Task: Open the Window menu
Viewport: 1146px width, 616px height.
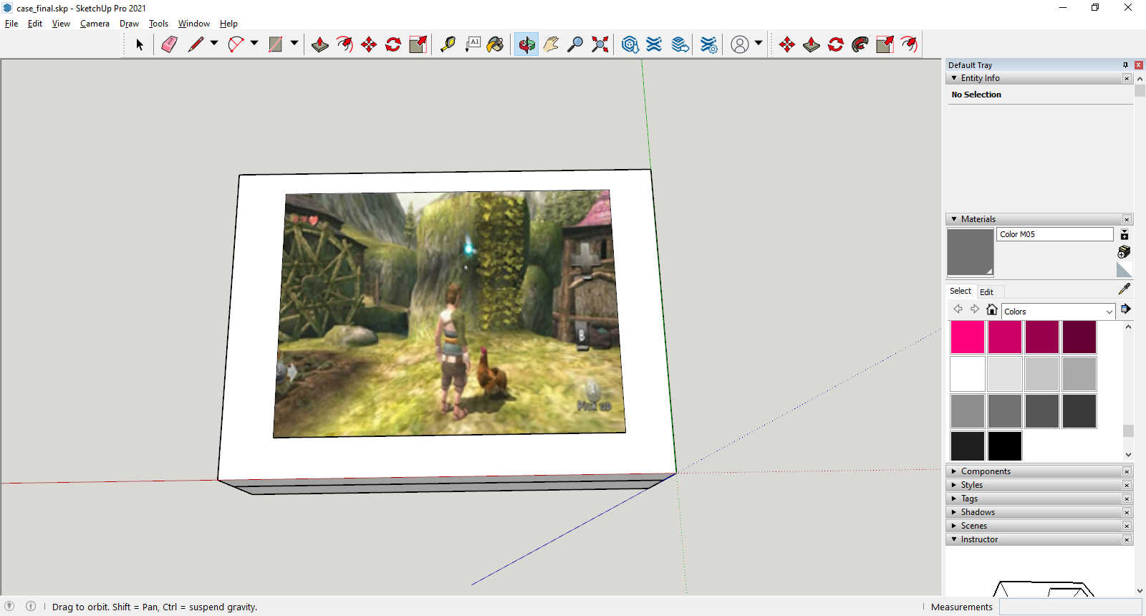Action: click(x=193, y=24)
